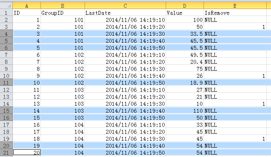Select the cell with Value 26
Image resolution: width=271 pixels, height=157 pixels.
point(185,75)
